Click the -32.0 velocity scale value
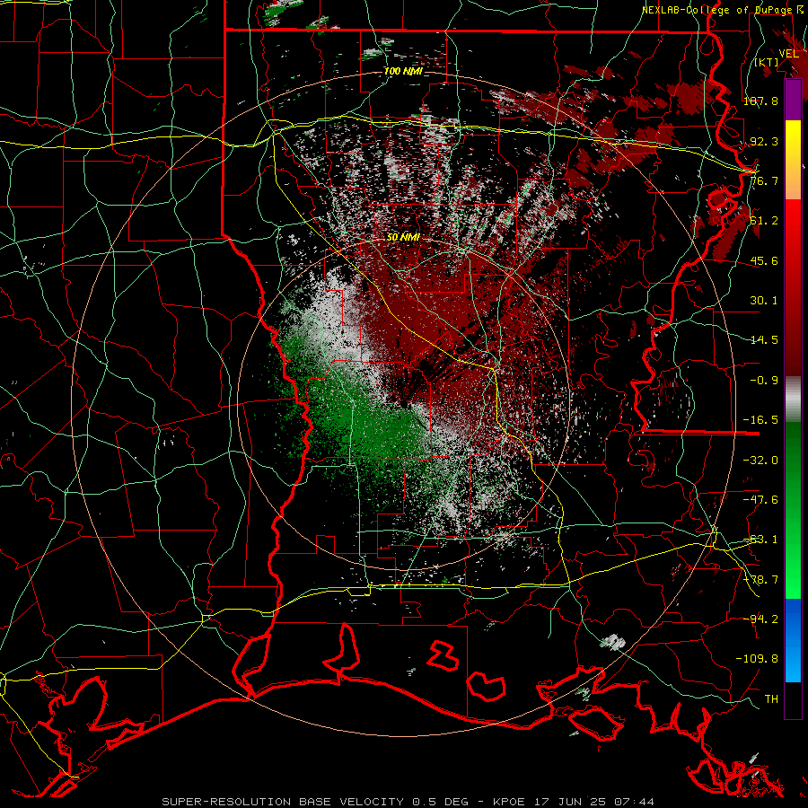This screenshot has width=808, height=808. tap(760, 461)
